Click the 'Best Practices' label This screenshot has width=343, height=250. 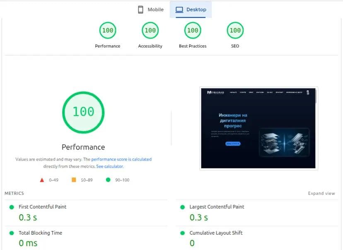coord(193,46)
